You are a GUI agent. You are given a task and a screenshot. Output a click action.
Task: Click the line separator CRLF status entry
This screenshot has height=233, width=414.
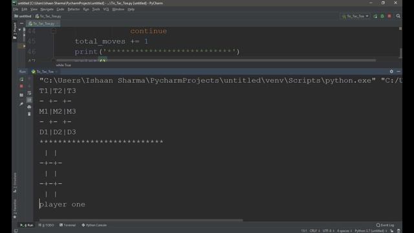point(314,231)
